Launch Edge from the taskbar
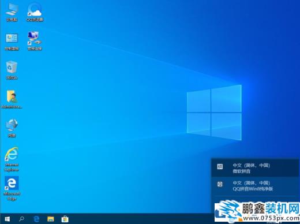The image size is (300, 224). 36,219
